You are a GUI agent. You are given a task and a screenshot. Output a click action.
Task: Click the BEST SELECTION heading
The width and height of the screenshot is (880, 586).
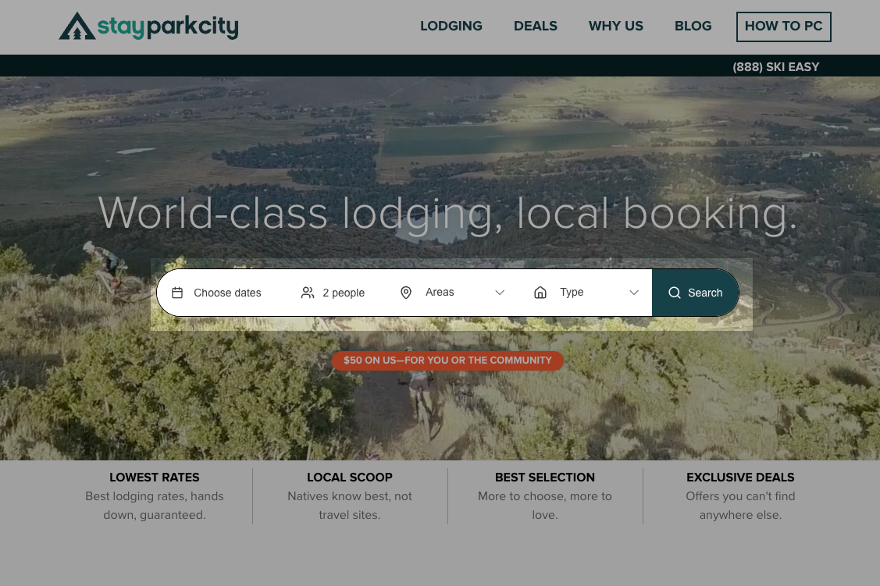point(545,478)
